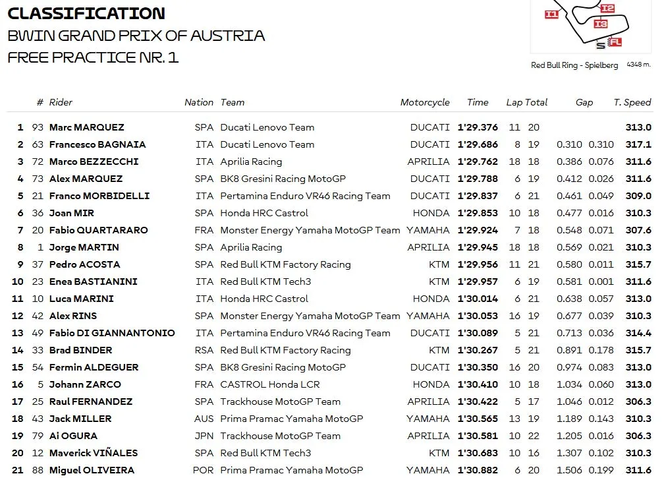Click the top speed value 317.1
This screenshot has width=664, height=478.
pyautogui.click(x=638, y=144)
